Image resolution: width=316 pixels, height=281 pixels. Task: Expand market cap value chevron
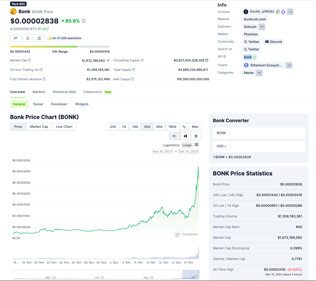tap(108, 60)
